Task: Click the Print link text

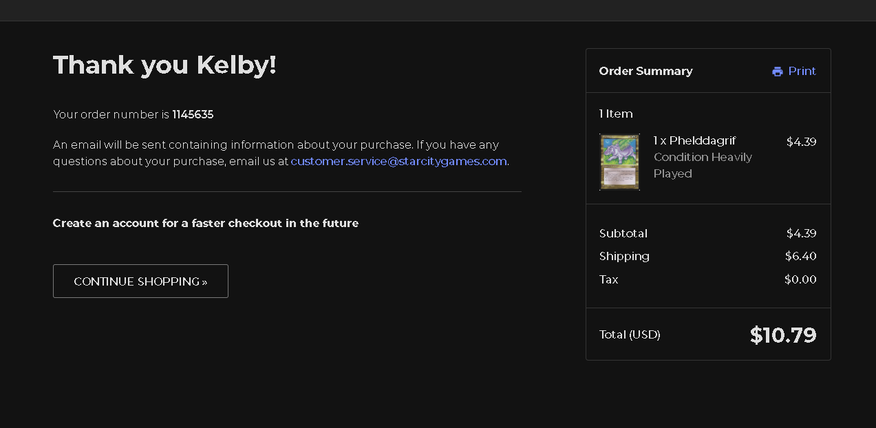Action: tap(802, 71)
